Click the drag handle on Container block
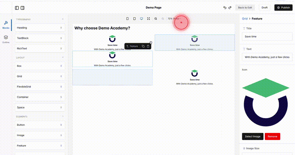Image resolution: width=295 pixels, height=155 pixels. point(61,97)
